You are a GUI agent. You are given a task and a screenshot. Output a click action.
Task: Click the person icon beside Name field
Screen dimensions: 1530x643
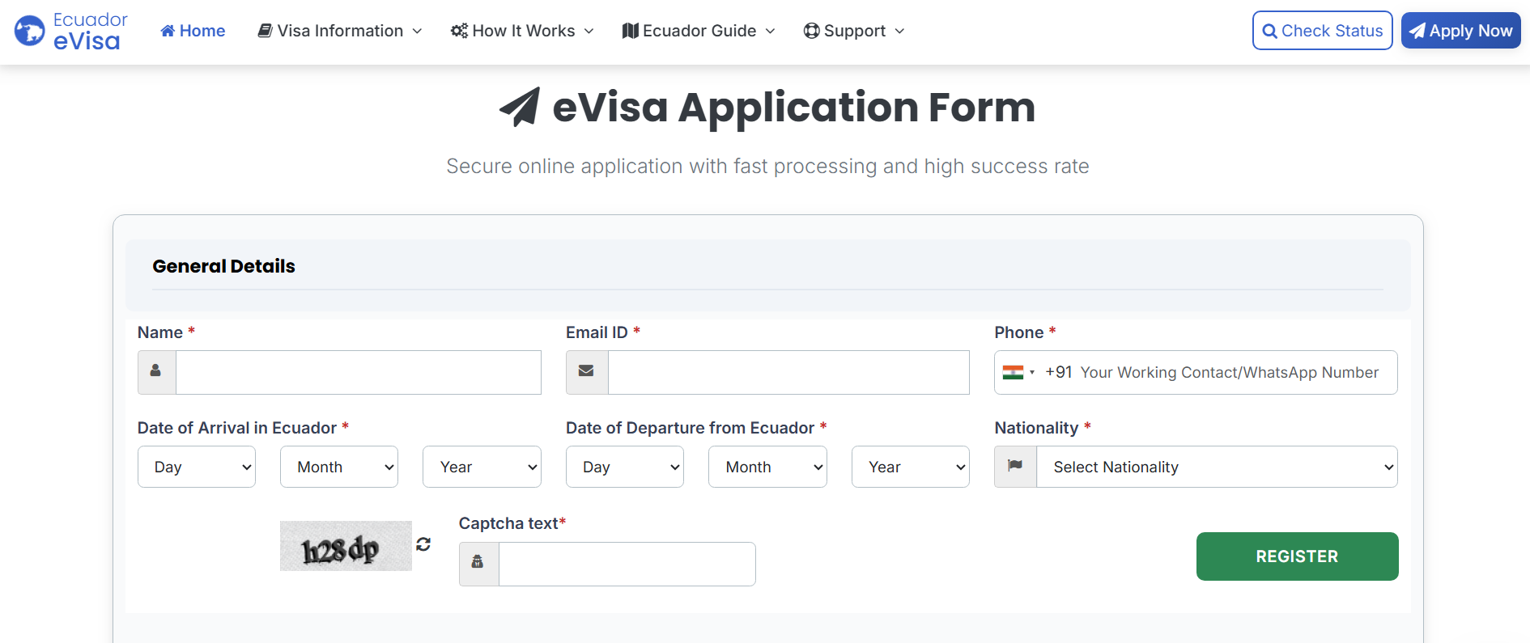[x=156, y=371]
